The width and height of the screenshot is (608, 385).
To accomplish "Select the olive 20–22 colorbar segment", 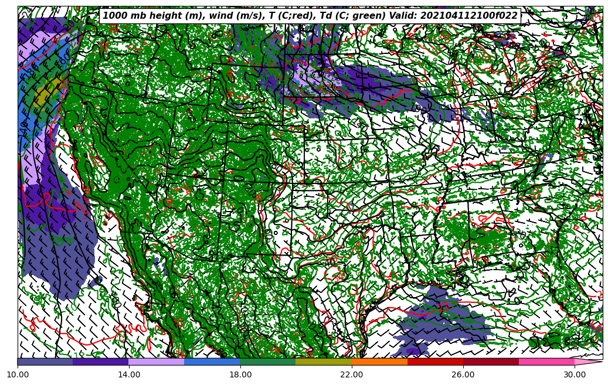I will pos(324,362).
